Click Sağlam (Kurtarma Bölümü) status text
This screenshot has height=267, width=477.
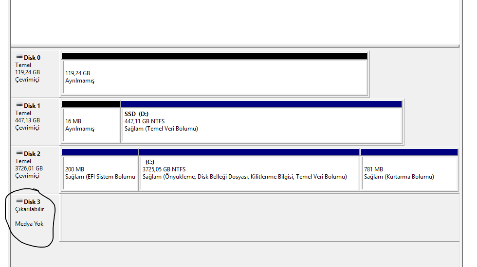click(399, 177)
